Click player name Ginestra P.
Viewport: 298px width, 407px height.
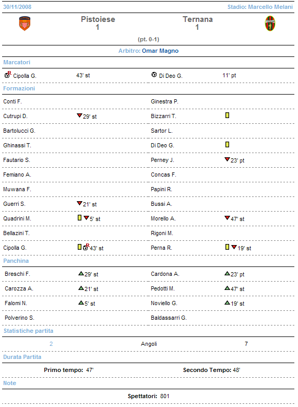(x=164, y=101)
